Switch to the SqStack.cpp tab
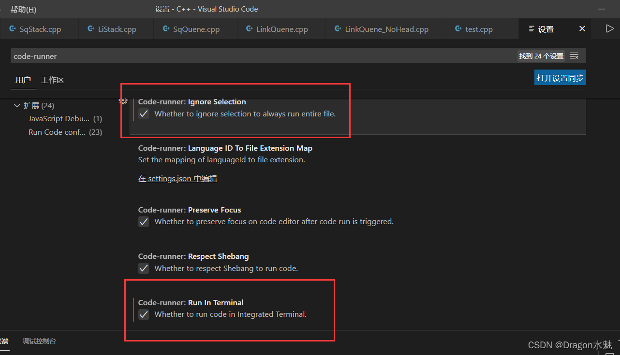The height and width of the screenshot is (355, 620). (x=39, y=29)
